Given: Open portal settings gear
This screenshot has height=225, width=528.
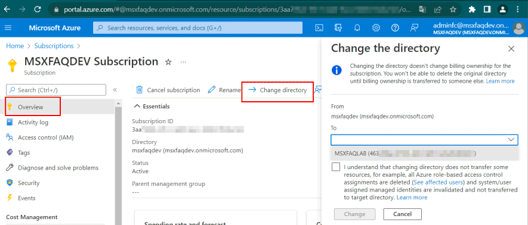Looking at the screenshot, I should pyautogui.click(x=376, y=28).
